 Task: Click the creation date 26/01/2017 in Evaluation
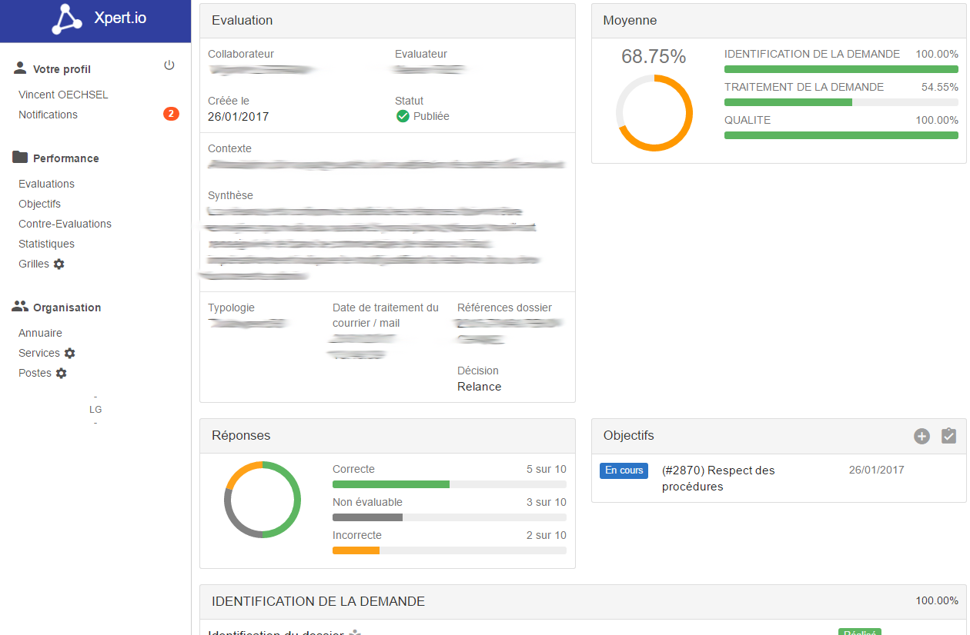[239, 117]
